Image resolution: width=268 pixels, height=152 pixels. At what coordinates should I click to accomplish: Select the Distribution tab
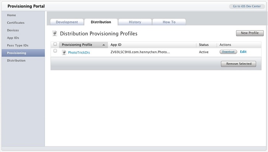[101, 22]
